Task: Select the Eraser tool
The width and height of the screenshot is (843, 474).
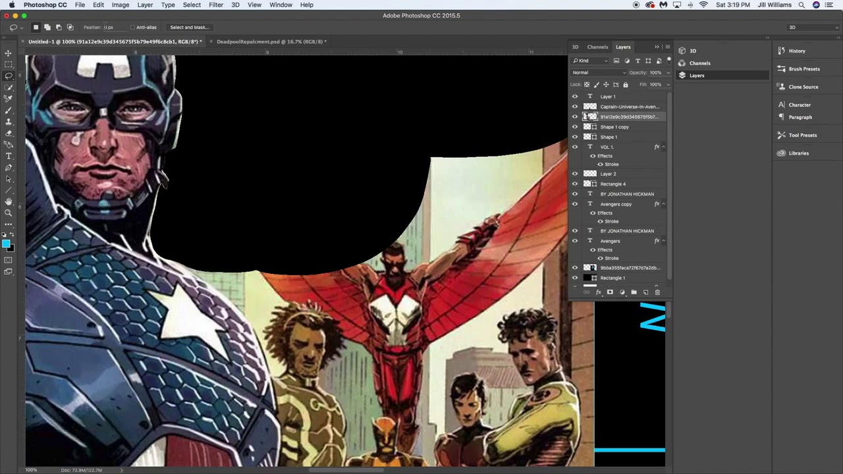Action: [9, 133]
